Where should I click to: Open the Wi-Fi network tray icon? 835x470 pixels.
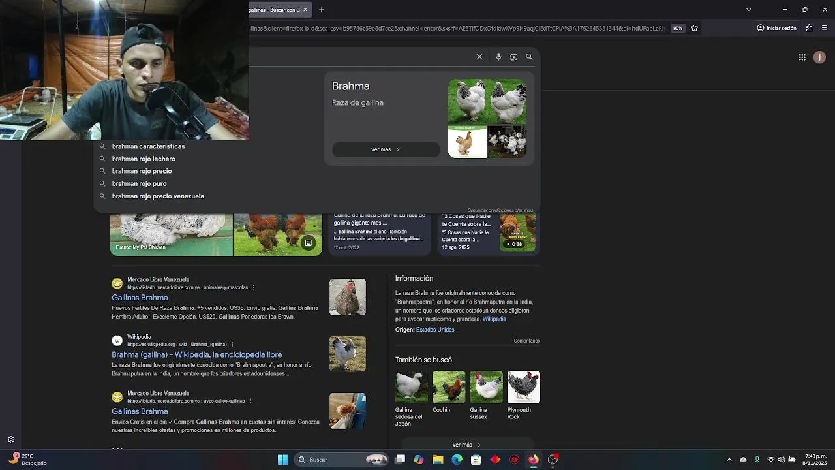click(771, 460)
